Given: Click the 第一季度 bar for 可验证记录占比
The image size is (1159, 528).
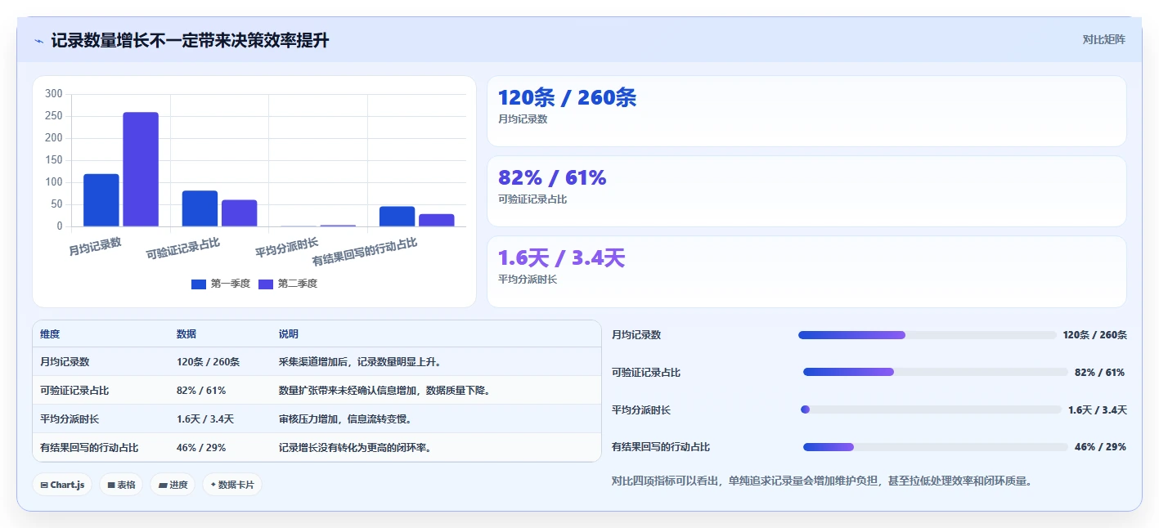Looking at the screenshot, I should click(x=200, y=208).
